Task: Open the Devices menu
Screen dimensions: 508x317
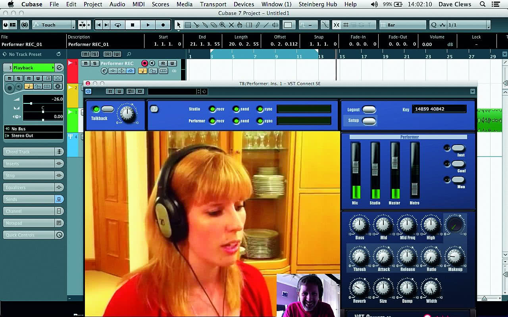Action: pyautogui.click(x=244, y=4)
